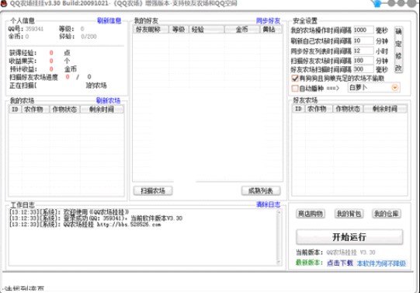Screen dimensions: 420x293
Task: Click the 农作物 column header in 我的农场
Action: (x=35, y=109)
